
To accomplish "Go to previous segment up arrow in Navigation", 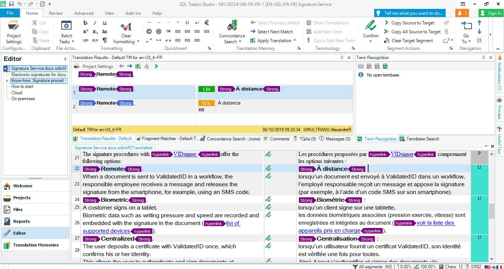I will [479, 23].
